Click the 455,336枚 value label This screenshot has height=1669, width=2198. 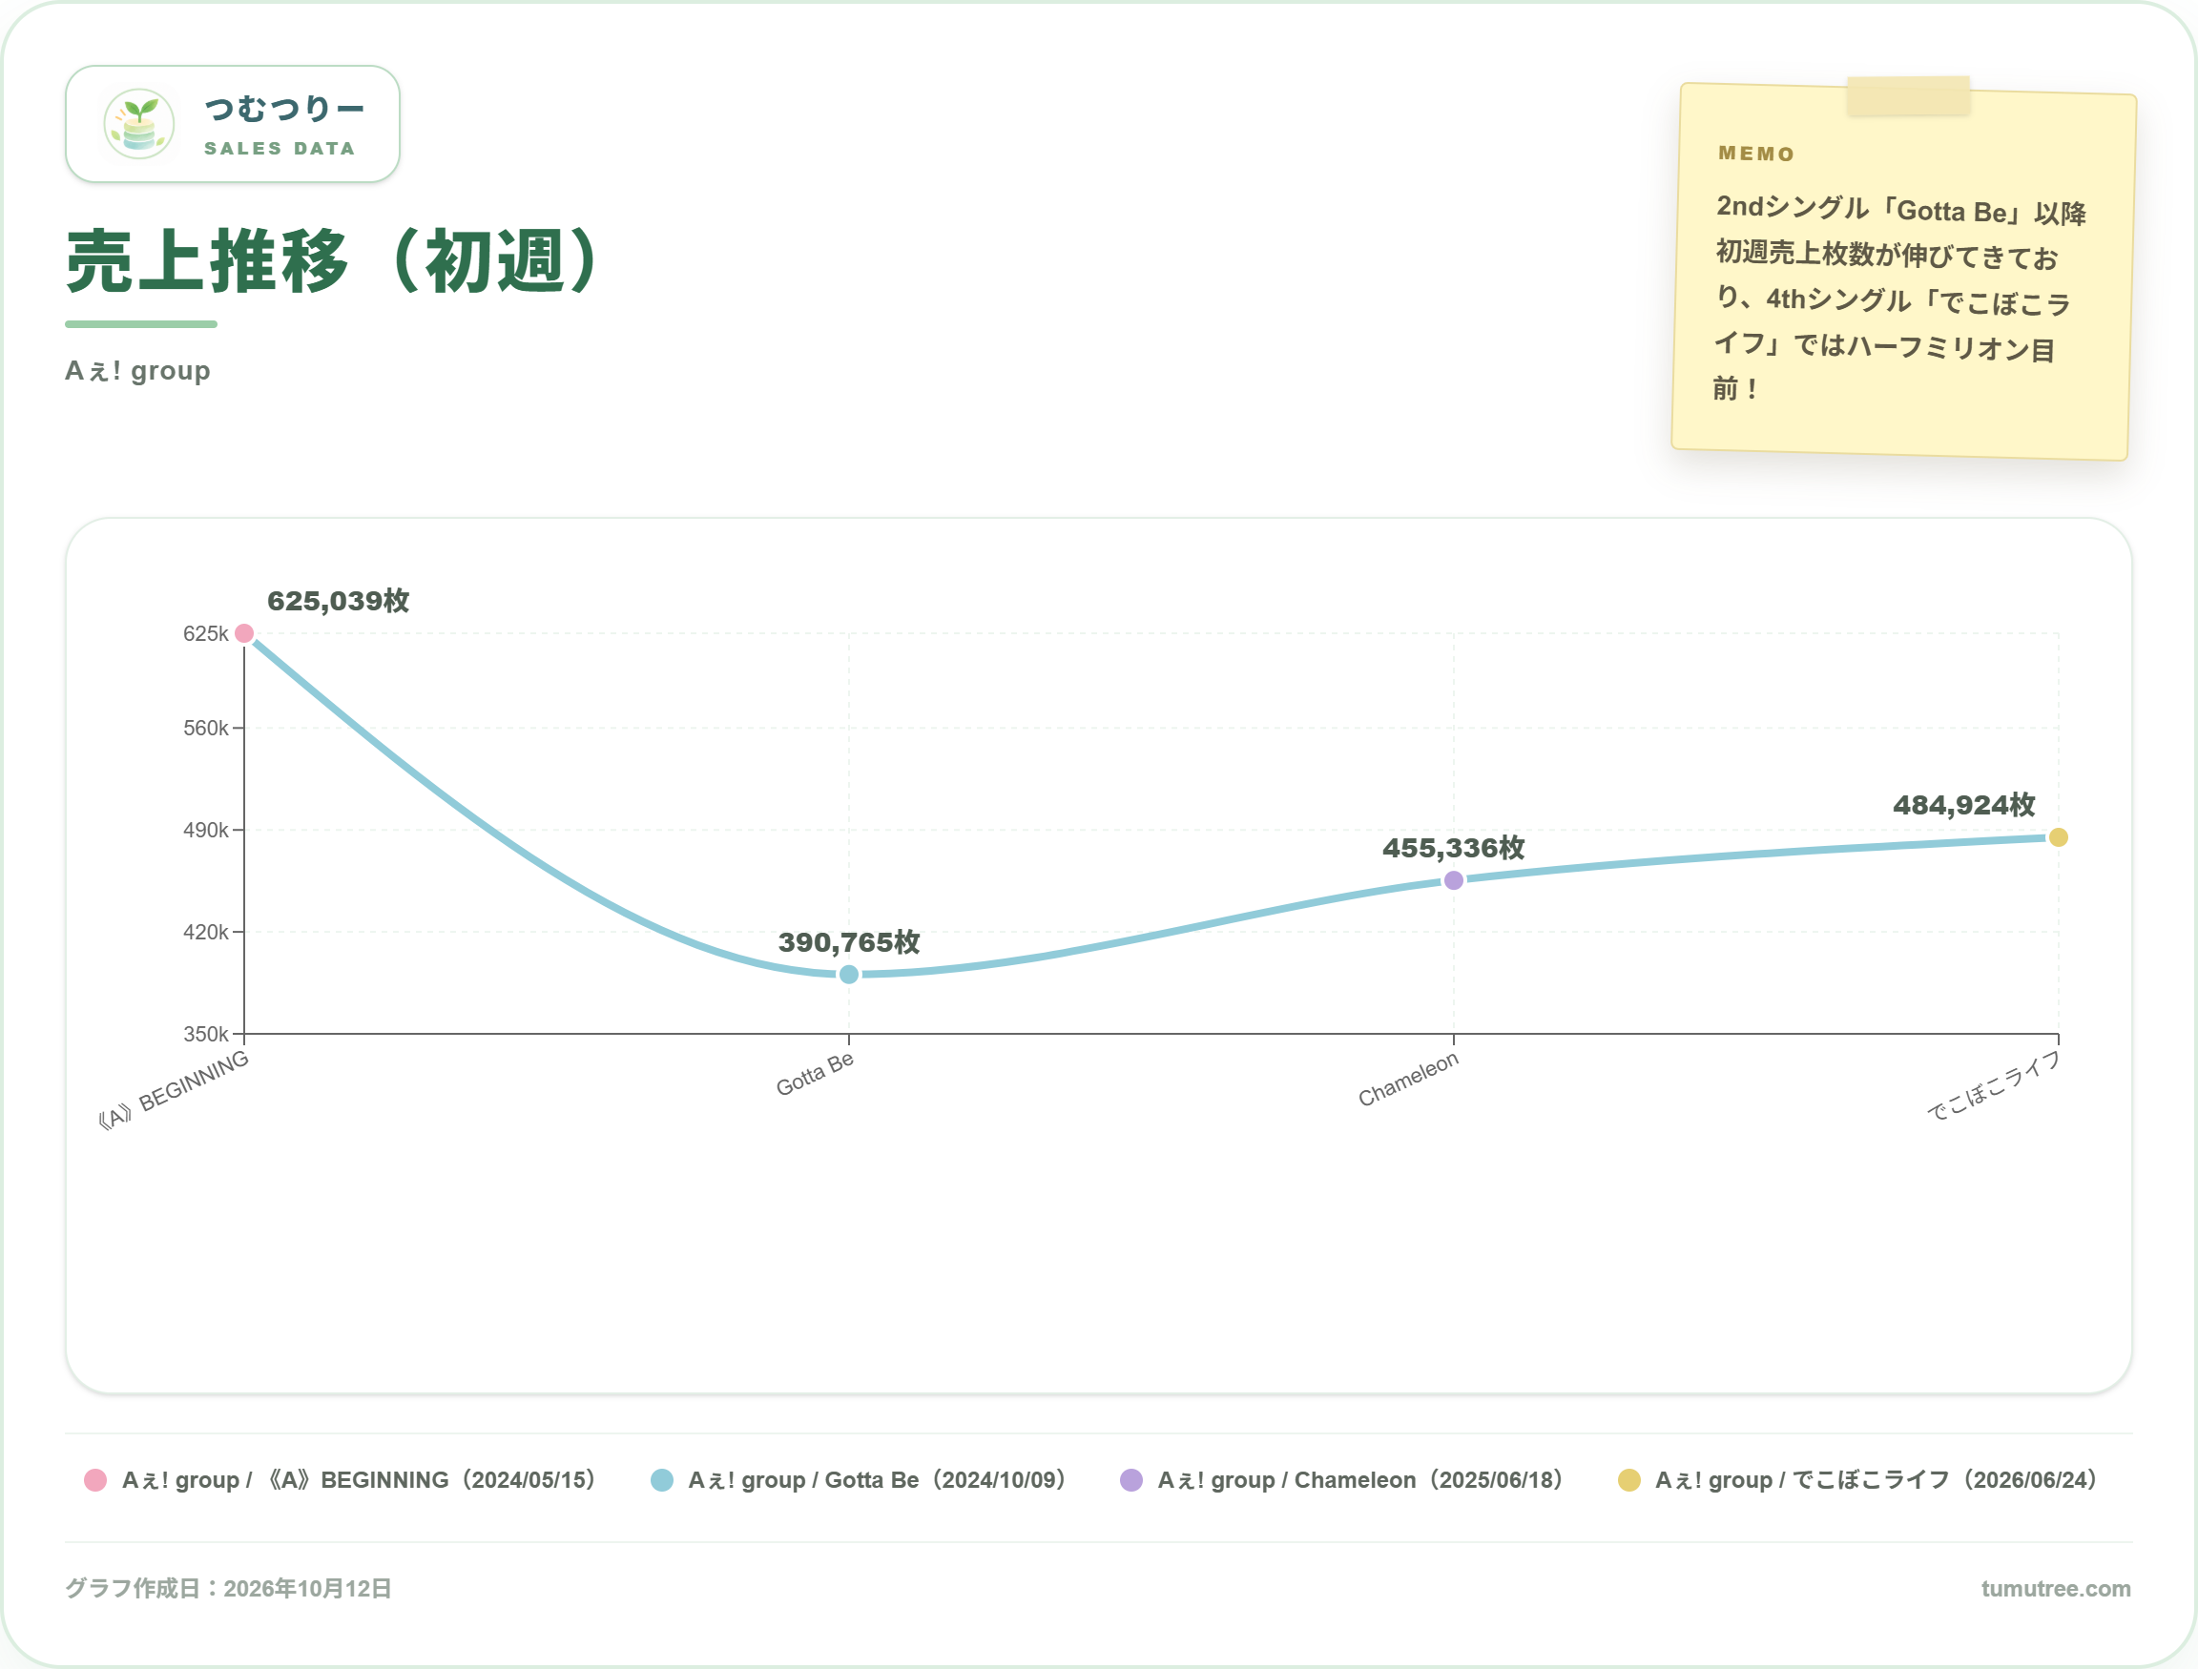pyautogui.click(x=1454, y=848)
